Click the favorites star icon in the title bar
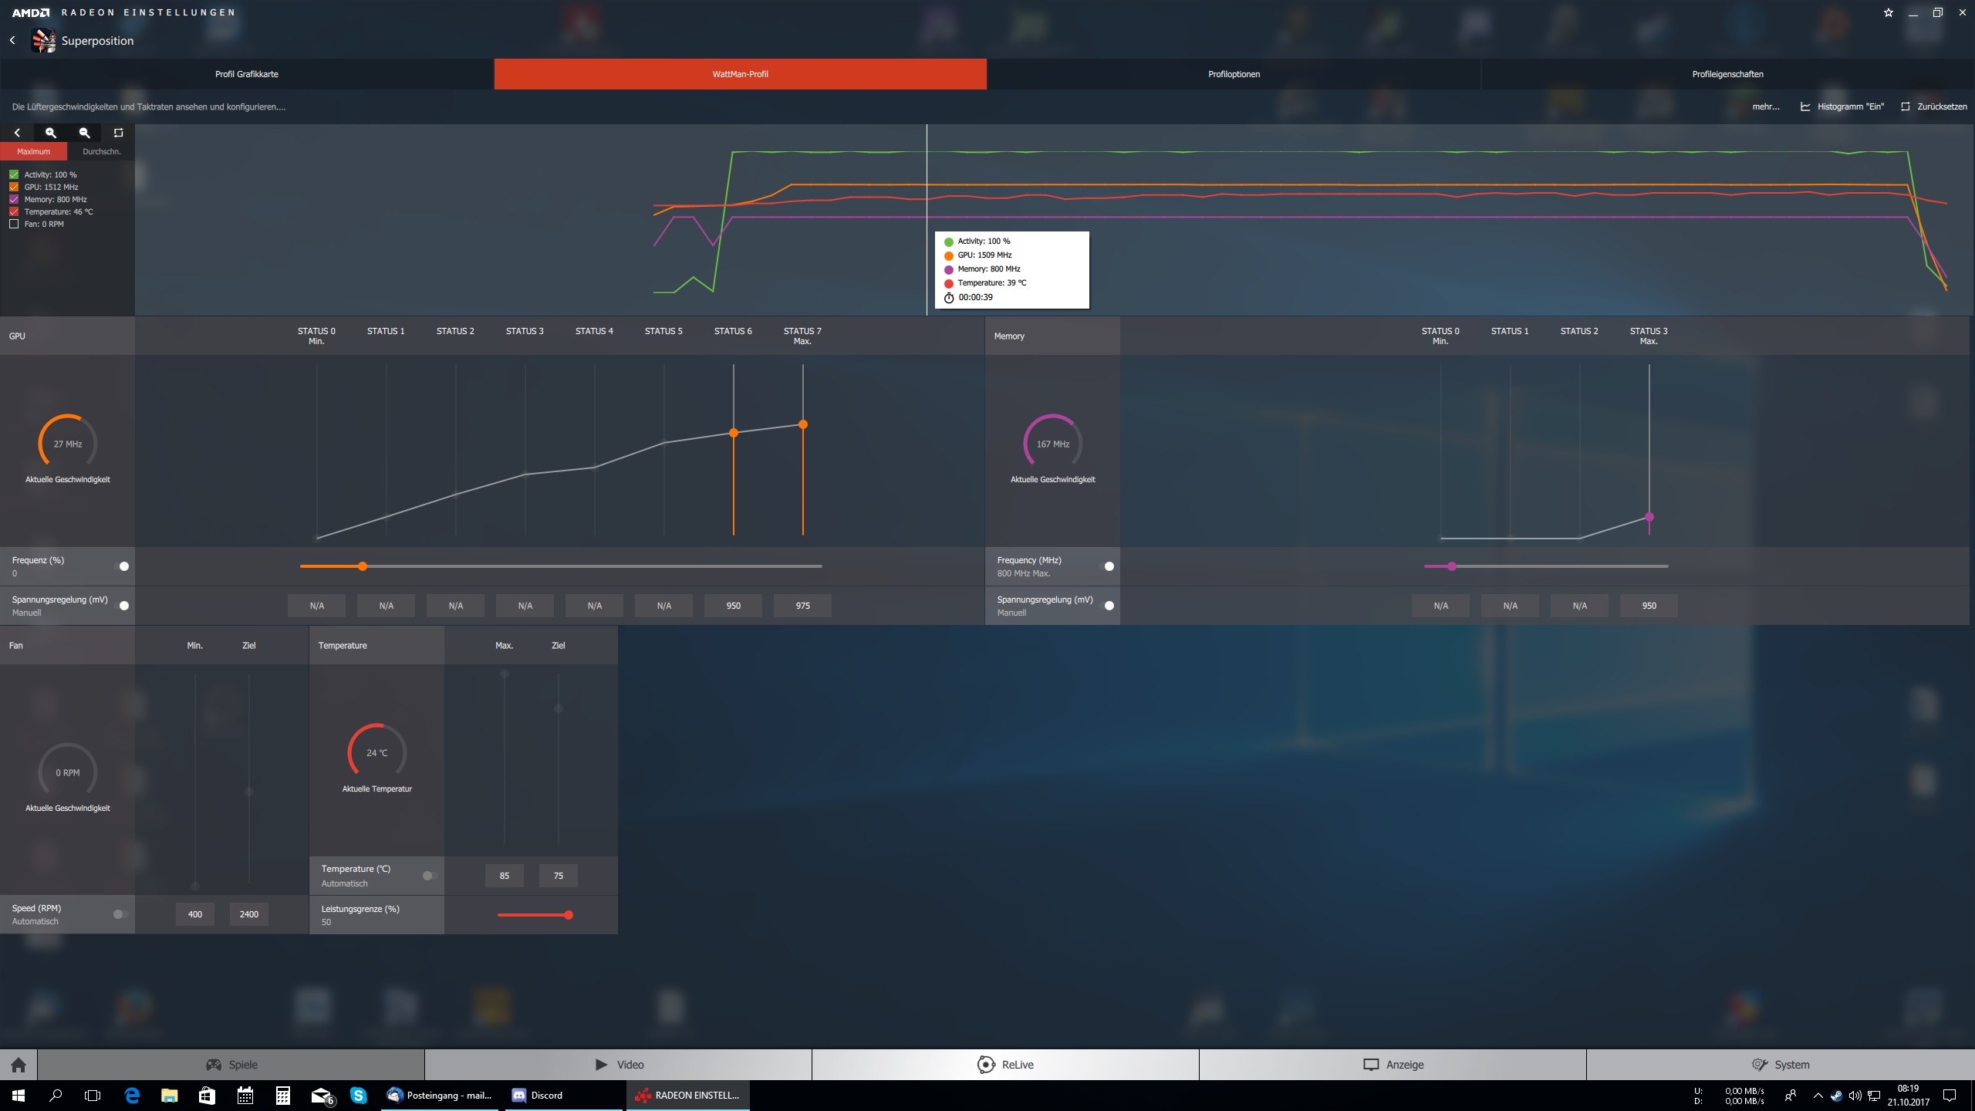 coord(1888,12)
